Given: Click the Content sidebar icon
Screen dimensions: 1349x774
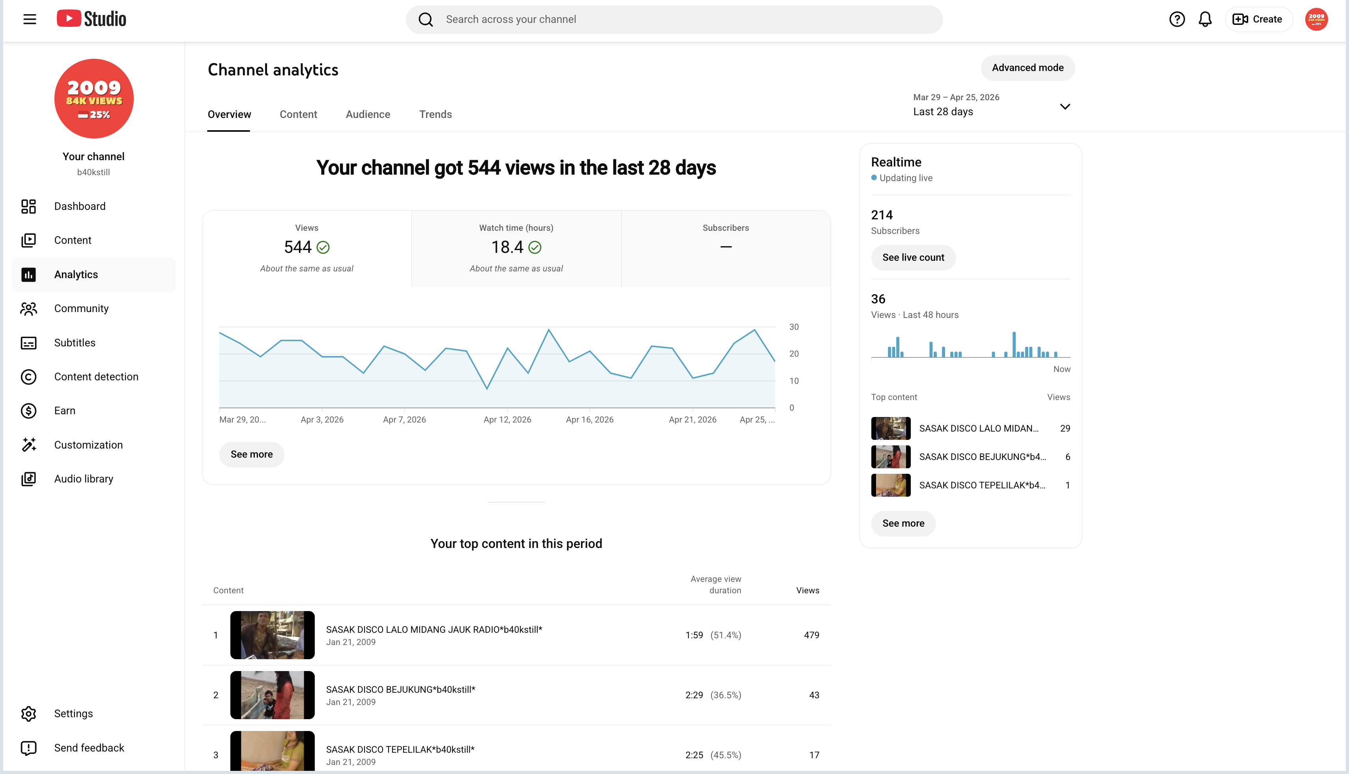Looking at the screenshot, I should 29,240.
